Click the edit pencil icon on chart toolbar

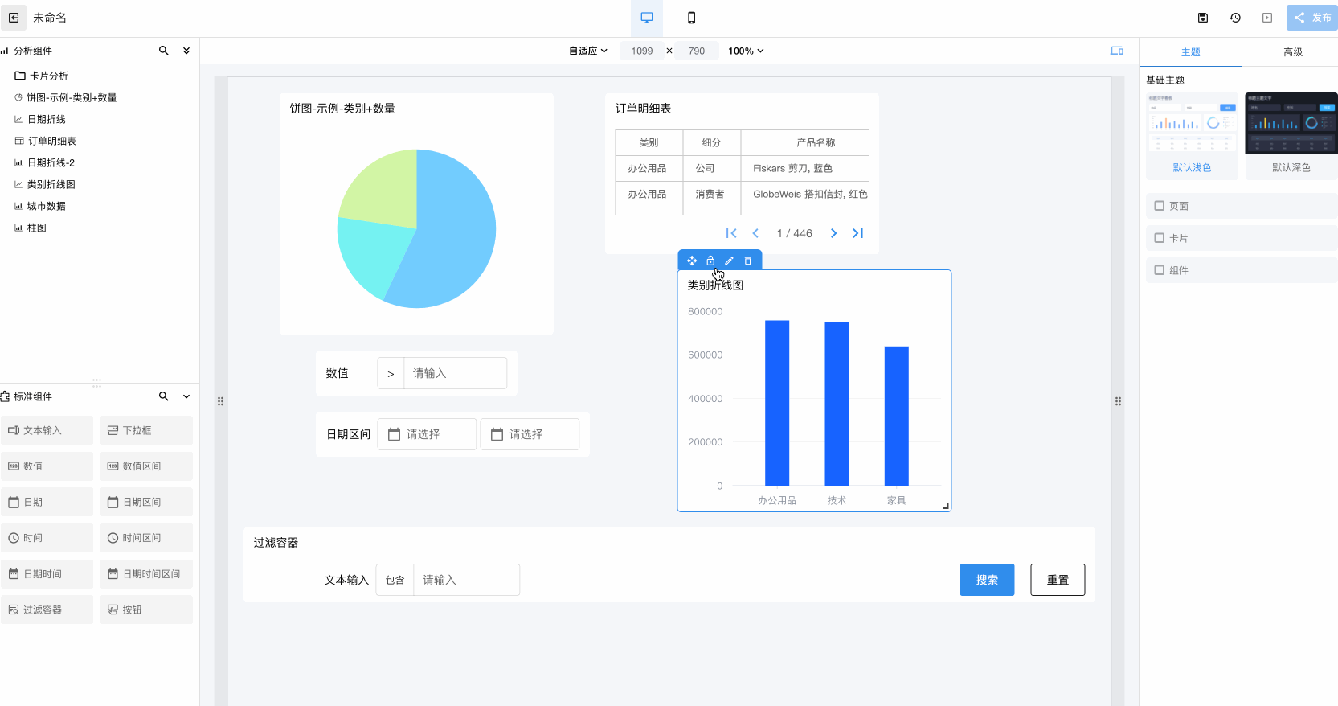point(729,261)
